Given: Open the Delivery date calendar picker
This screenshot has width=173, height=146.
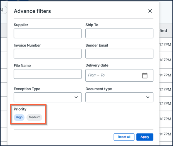Looking at the screenshot, I should tap(145, 75).
